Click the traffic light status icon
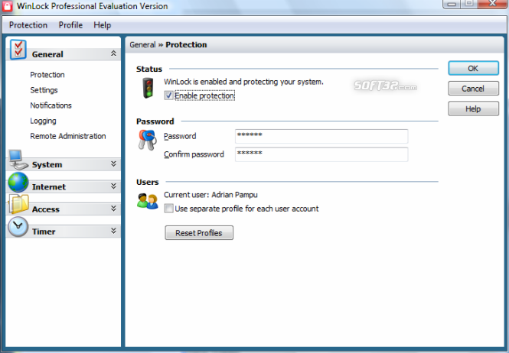Screen dimensions: 509x353 tap(148, 88)
